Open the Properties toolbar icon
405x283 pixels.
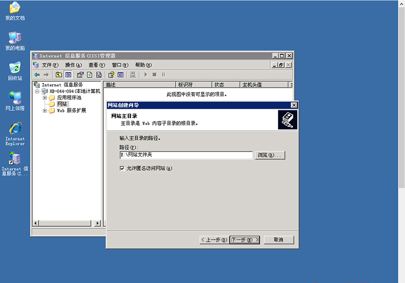80,75
